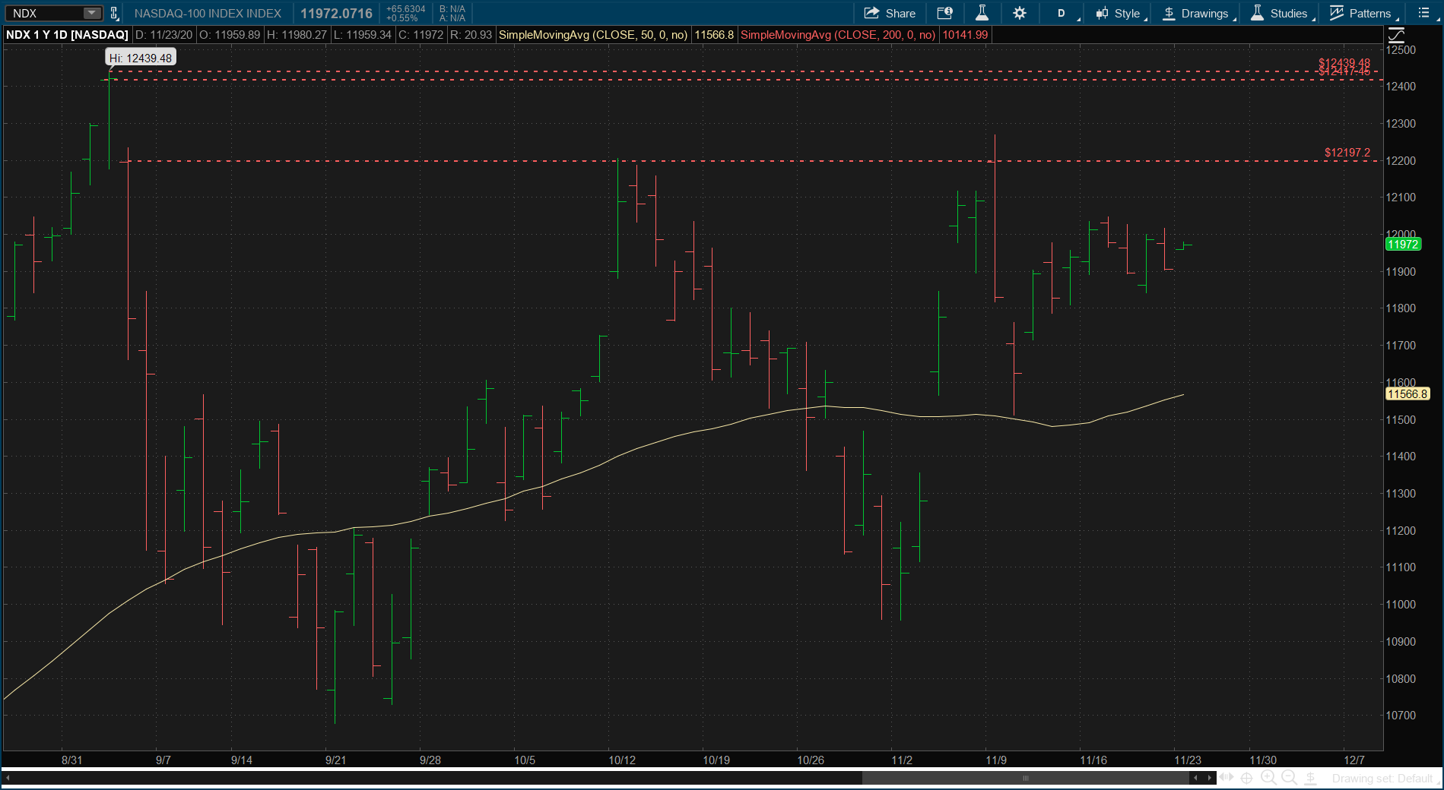Click the B: N/A bid value
The image size is (1444, 790).
point(452,9)
